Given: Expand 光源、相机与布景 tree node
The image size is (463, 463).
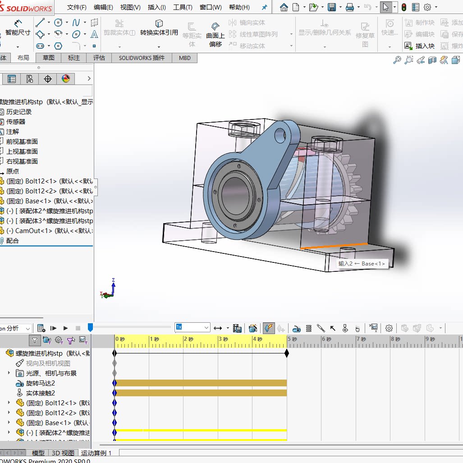Looking at the screenshot, I should click(9, 373).
